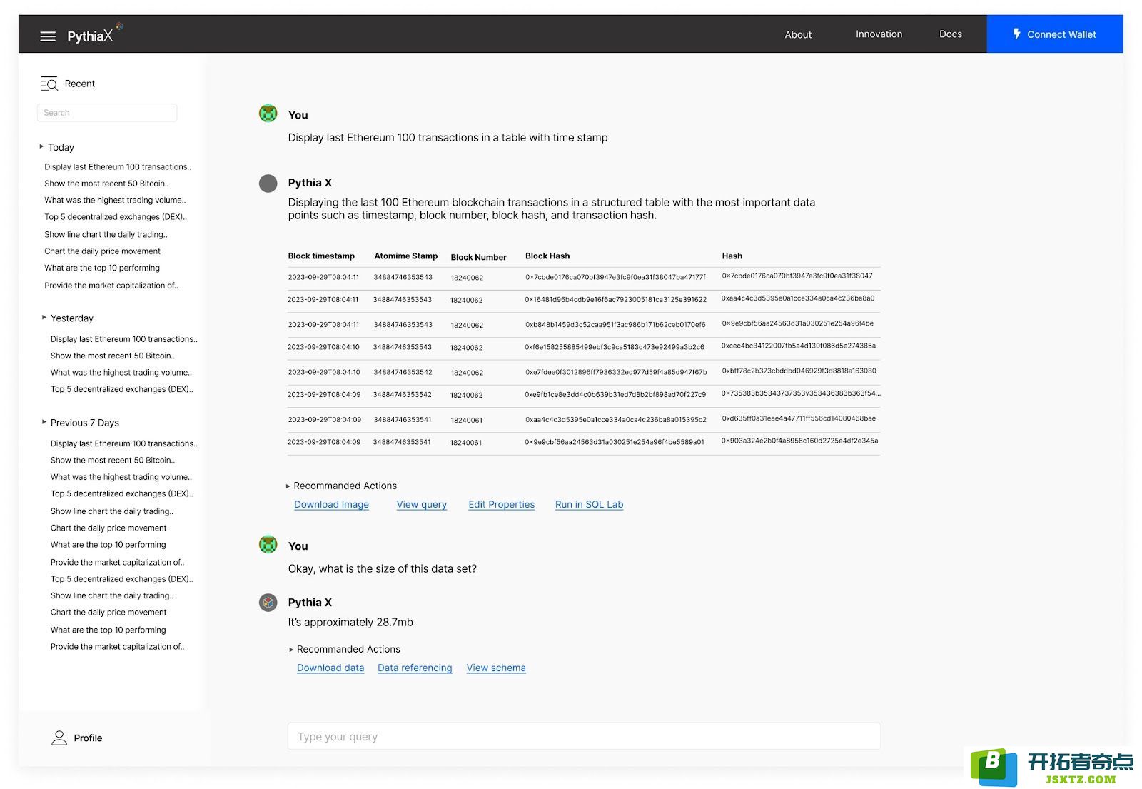Click the first green user avatar

coord(268,113)
